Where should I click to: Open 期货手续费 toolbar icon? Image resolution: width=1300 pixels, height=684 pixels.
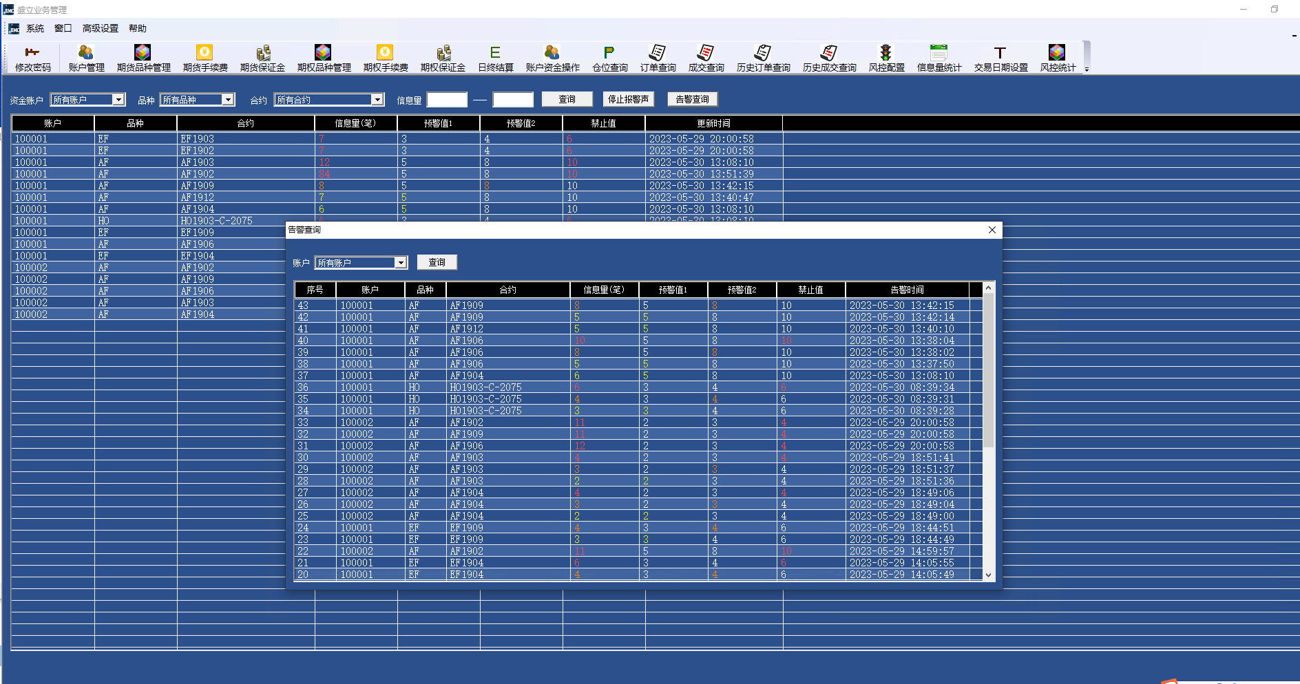tap(205, 59)
